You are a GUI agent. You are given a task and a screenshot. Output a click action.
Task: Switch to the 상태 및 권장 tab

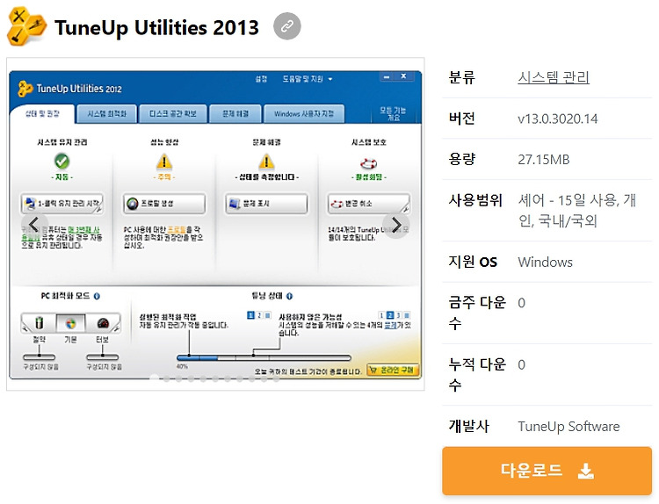coord(42,114)
